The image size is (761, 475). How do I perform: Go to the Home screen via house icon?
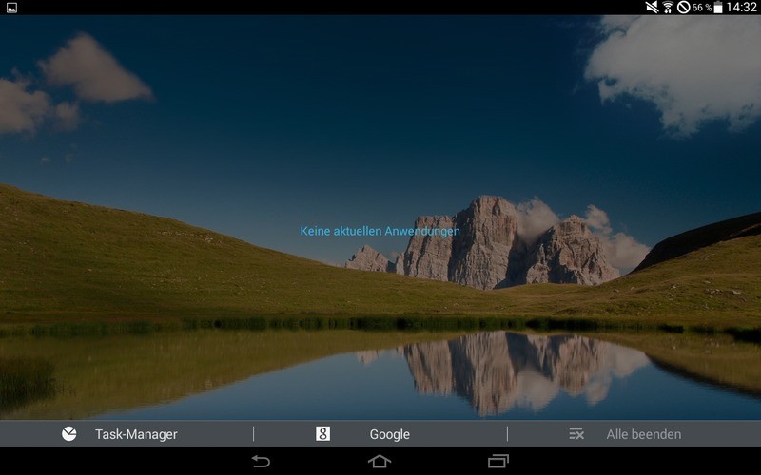pos(380,461)
